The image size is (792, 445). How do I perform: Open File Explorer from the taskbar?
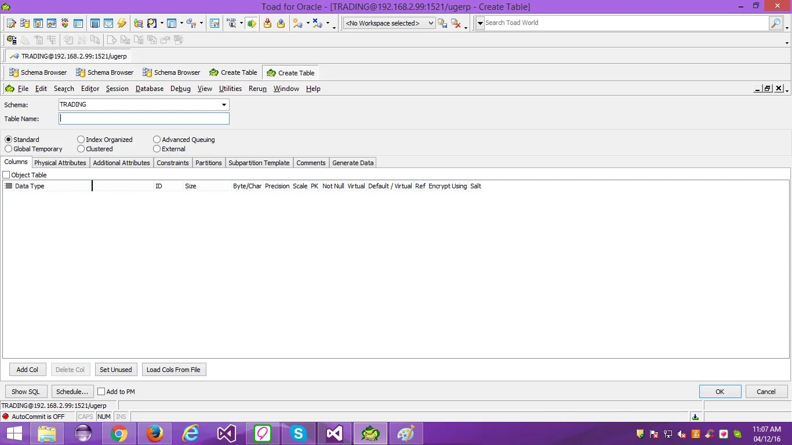click(47, 433)
